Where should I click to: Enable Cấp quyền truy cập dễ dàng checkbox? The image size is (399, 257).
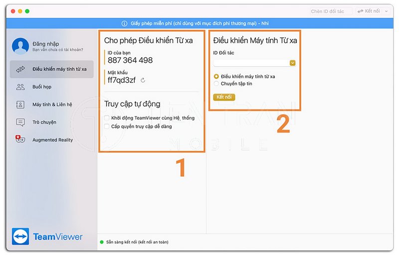pyautogui.click(x=107, y=127)
